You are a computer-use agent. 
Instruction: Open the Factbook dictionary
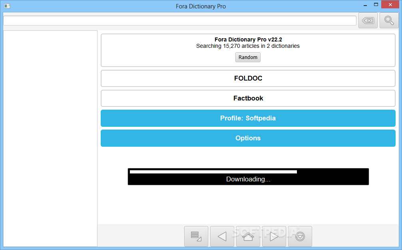coord(248,98)
